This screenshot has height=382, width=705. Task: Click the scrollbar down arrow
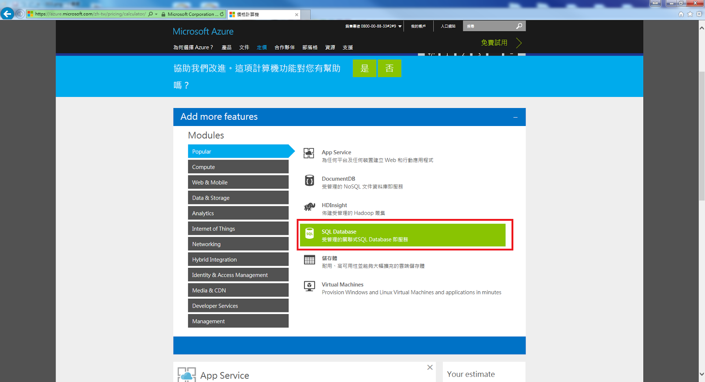tap(701, 375)
